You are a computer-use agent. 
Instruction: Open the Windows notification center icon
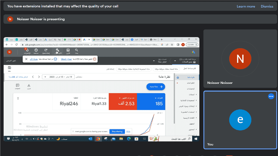point(8,139)
